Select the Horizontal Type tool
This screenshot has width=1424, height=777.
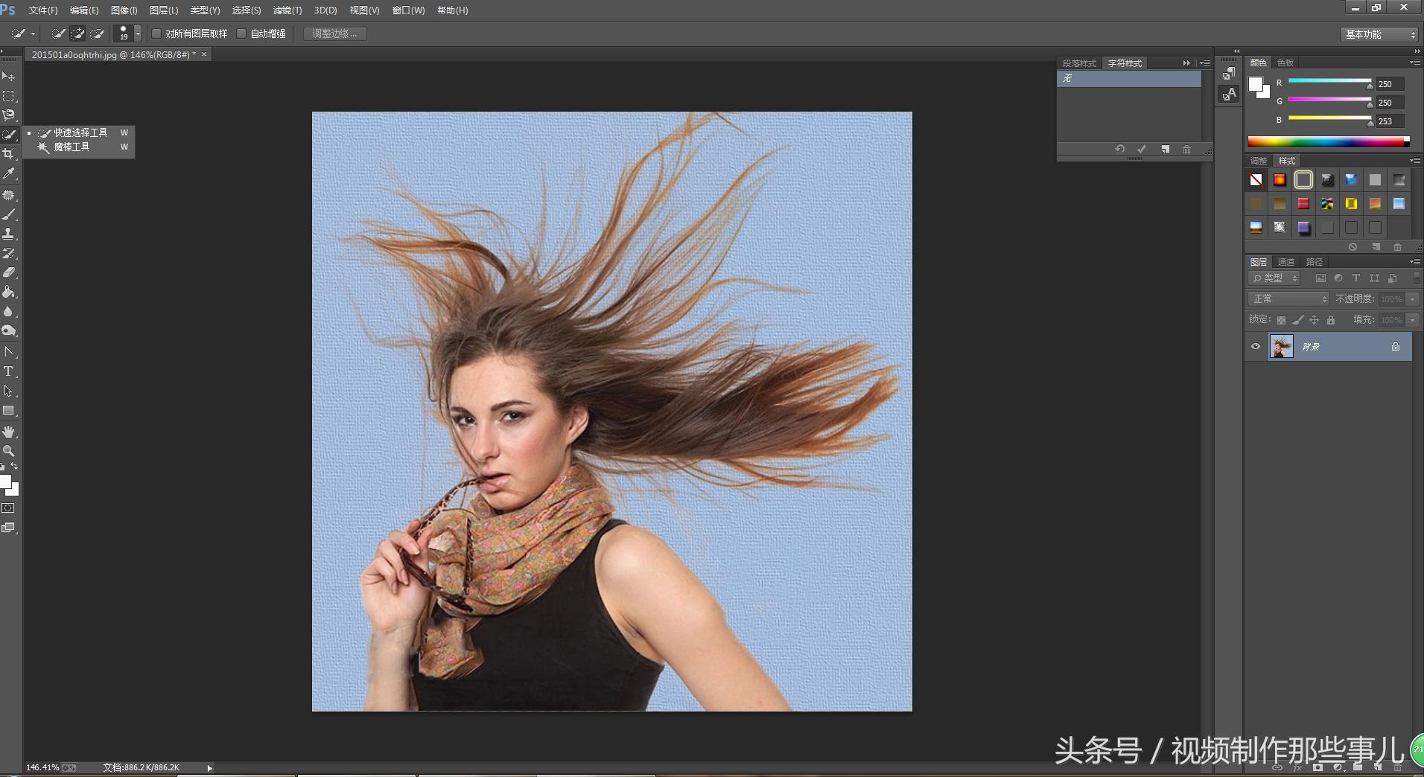click(9, 371)
